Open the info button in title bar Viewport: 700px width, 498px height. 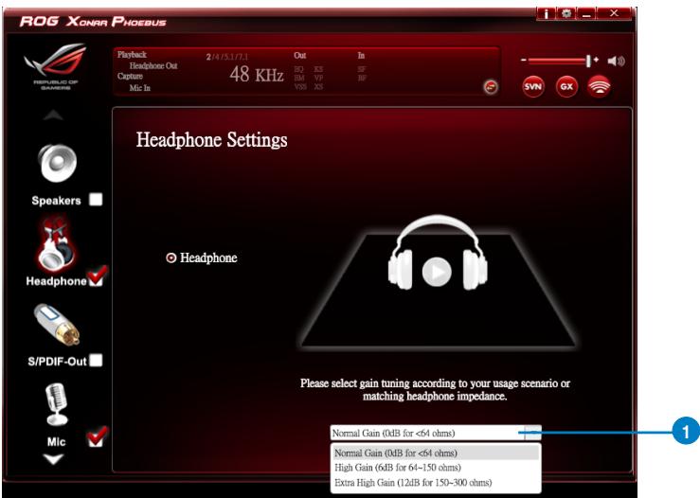click(x=546, y=13)
